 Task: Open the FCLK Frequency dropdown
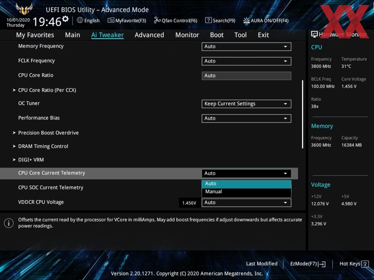(246, 61)
